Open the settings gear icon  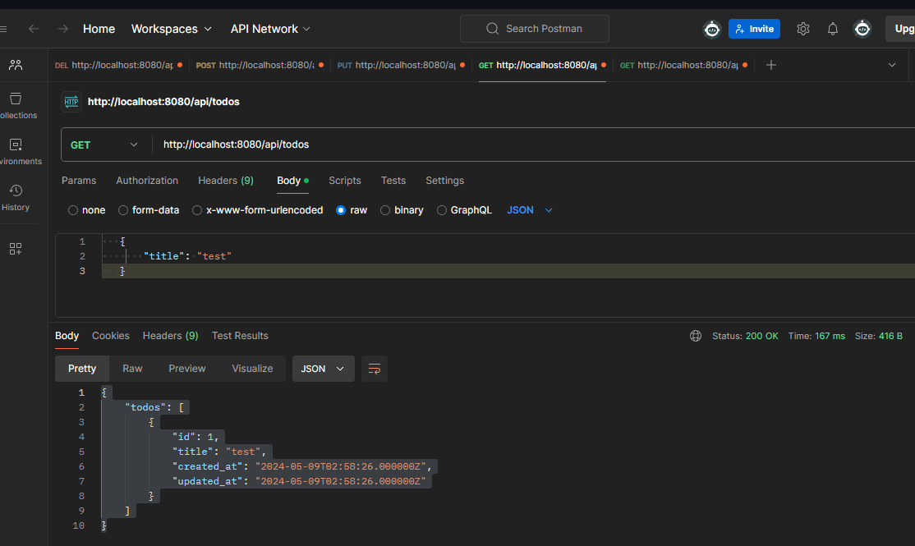click(803, 29)
